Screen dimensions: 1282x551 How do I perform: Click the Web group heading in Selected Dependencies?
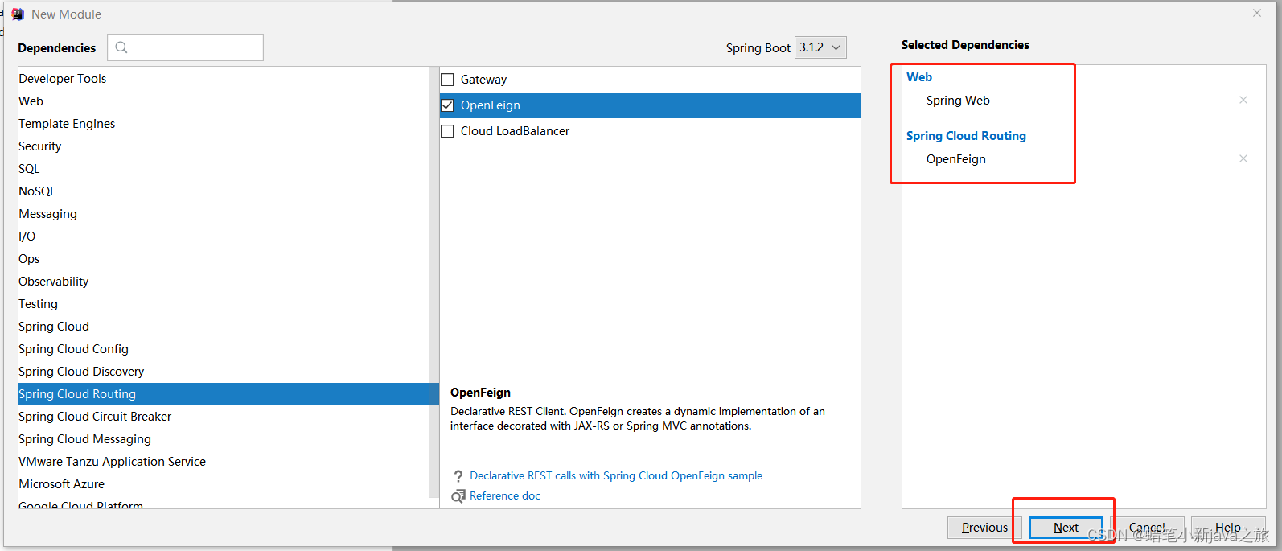919,77
